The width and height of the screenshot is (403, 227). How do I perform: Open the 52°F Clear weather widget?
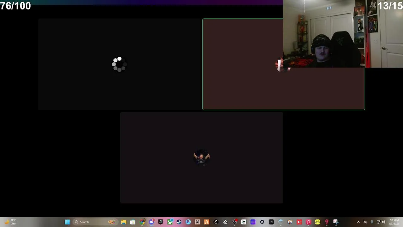(10, 222)
